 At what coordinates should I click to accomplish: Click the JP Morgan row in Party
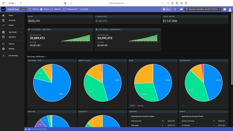[x=204, y=125]
